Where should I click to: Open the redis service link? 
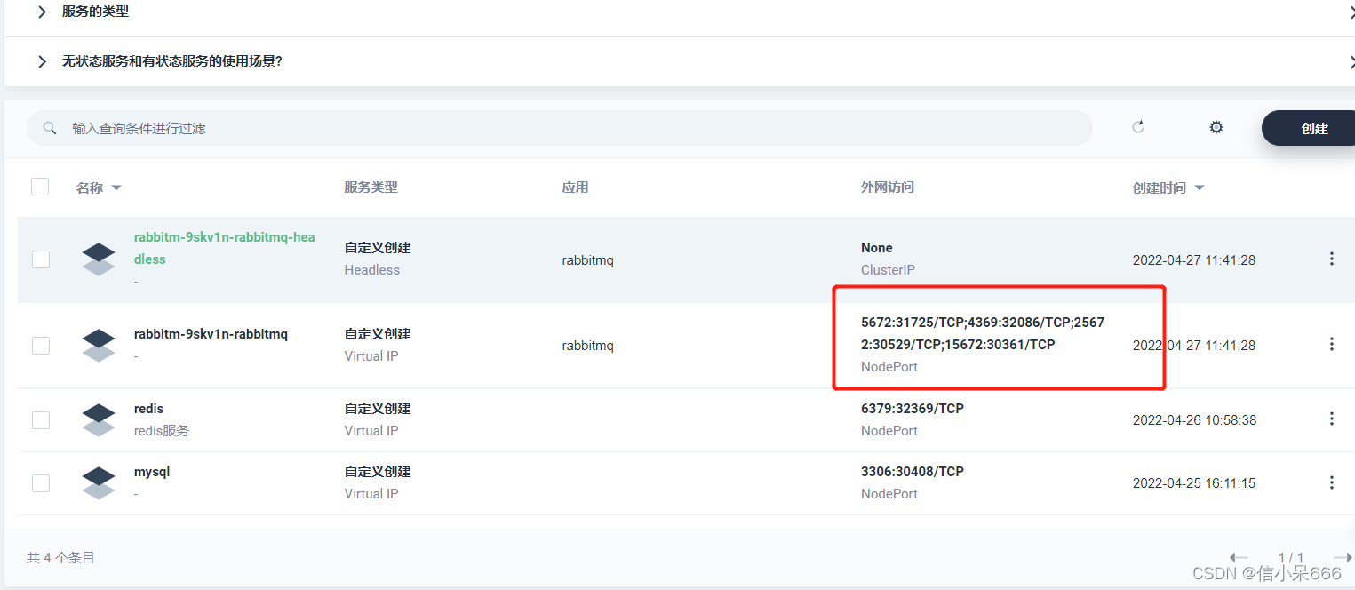click(x=148, y=409)
